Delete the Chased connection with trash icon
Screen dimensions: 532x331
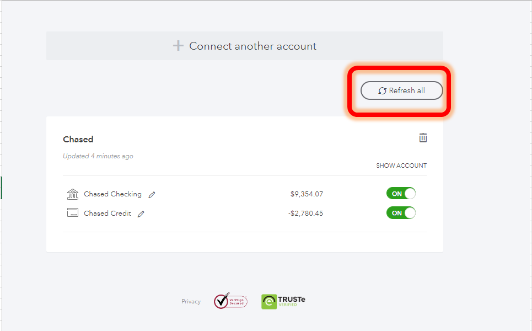coord(423,138)
